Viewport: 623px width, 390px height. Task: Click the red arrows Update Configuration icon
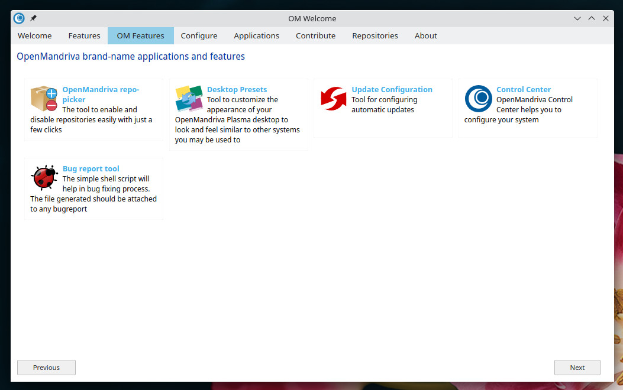[x=333, y=99]
